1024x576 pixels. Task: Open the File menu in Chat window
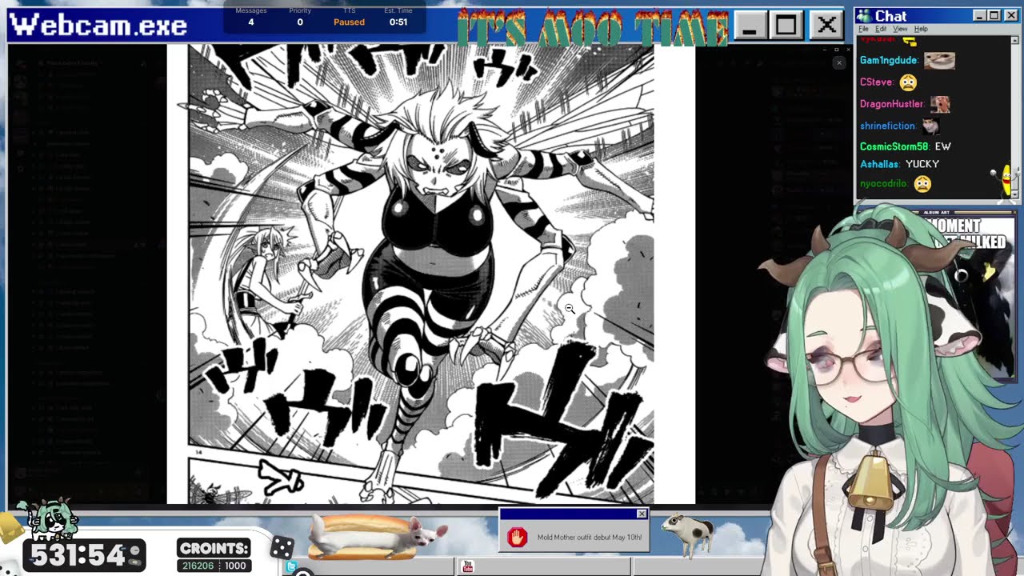pyautogui.click(x=864, y=29)
